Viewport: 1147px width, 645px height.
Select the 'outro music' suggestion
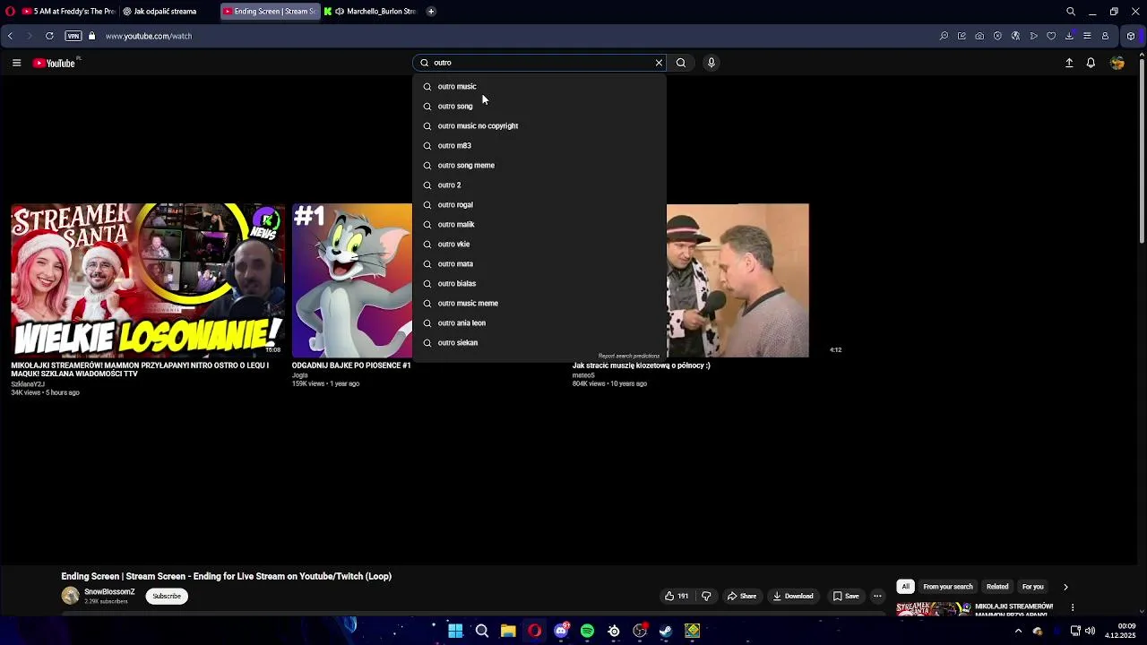point(539,86)
